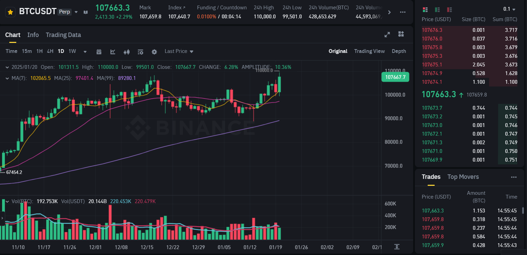Open the calendar date range icon
The height and width of the screenshot is (255, 527).
coord(99,52)
